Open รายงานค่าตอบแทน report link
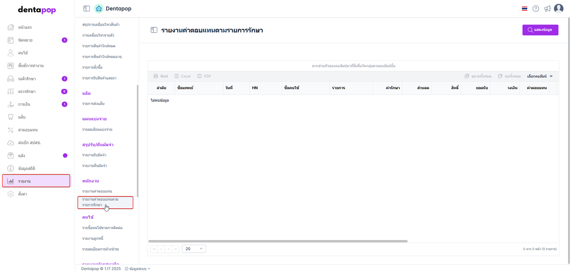The height and width of the screenshot is (273, 570). point(97,192)
